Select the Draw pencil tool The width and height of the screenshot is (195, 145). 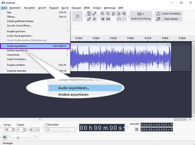tap(89, 19)
